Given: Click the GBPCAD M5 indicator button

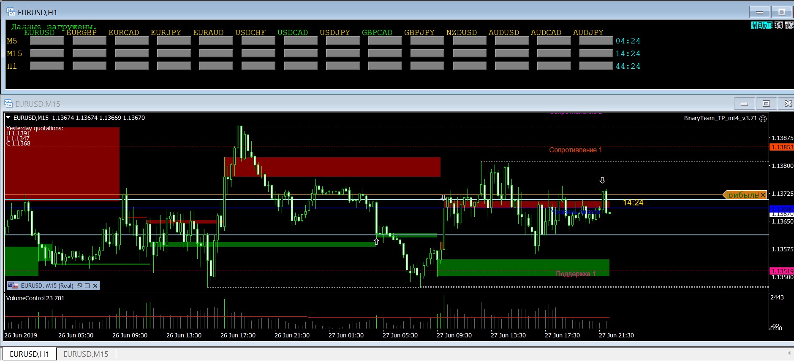Looking at the screenshot, I should coord(385,41).
